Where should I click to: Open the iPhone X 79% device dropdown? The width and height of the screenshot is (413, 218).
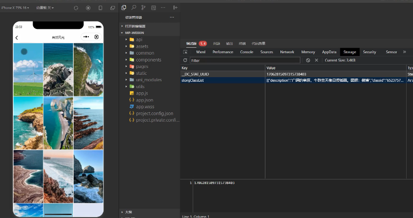click(x=15, y=8)
